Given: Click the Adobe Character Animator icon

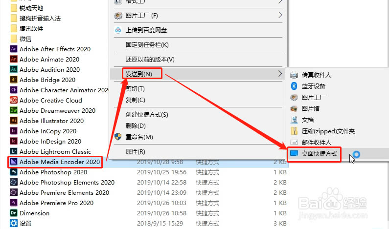Looking at the screenshot, I should point(14,90).
